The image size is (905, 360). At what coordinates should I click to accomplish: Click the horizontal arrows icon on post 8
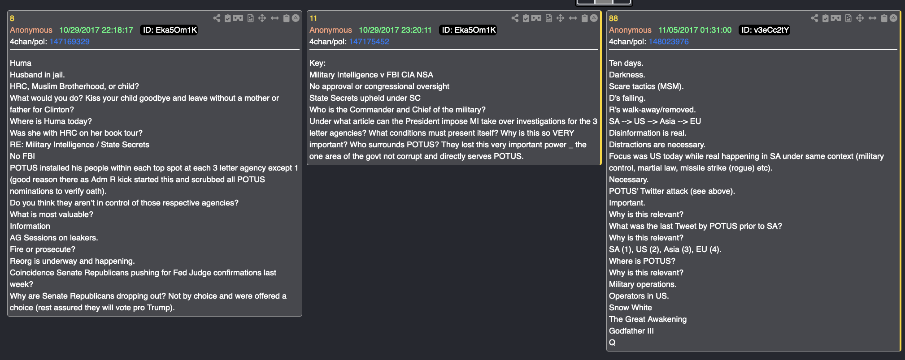[x=274, y=18]
